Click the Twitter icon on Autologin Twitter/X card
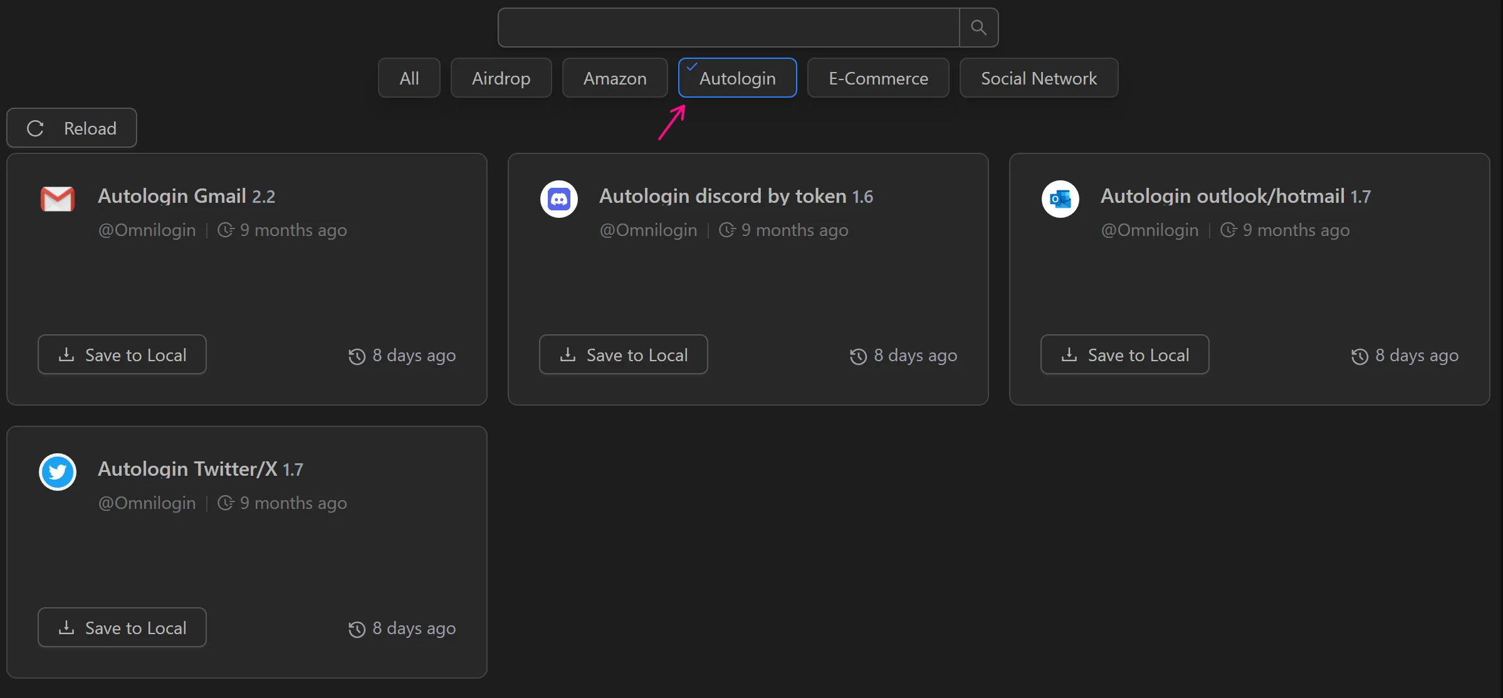This screenshot has width=1503, height=698. [57, 471]
